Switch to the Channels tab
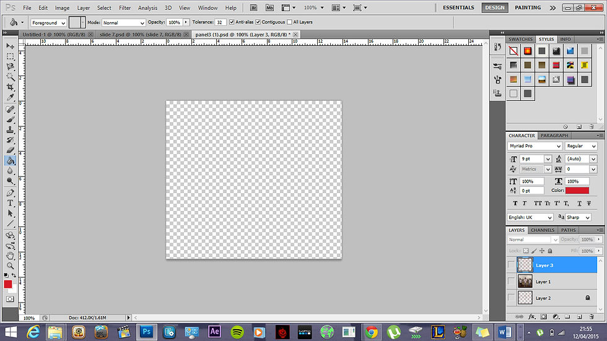Image resolution: width=607 pixels, height=341 pixels. [543, 230]
